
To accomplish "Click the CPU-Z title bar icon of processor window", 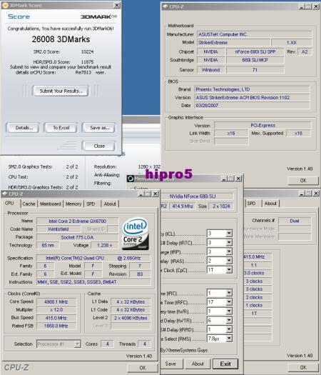I will (x=5, y=194).
